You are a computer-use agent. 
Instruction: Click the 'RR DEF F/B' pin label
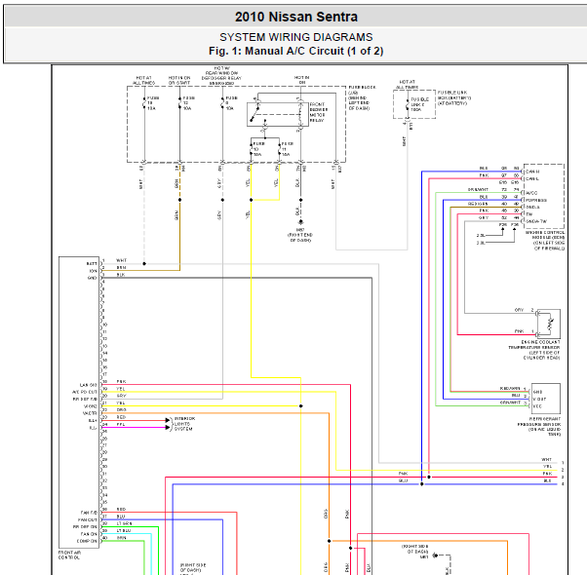click(85, 400)
